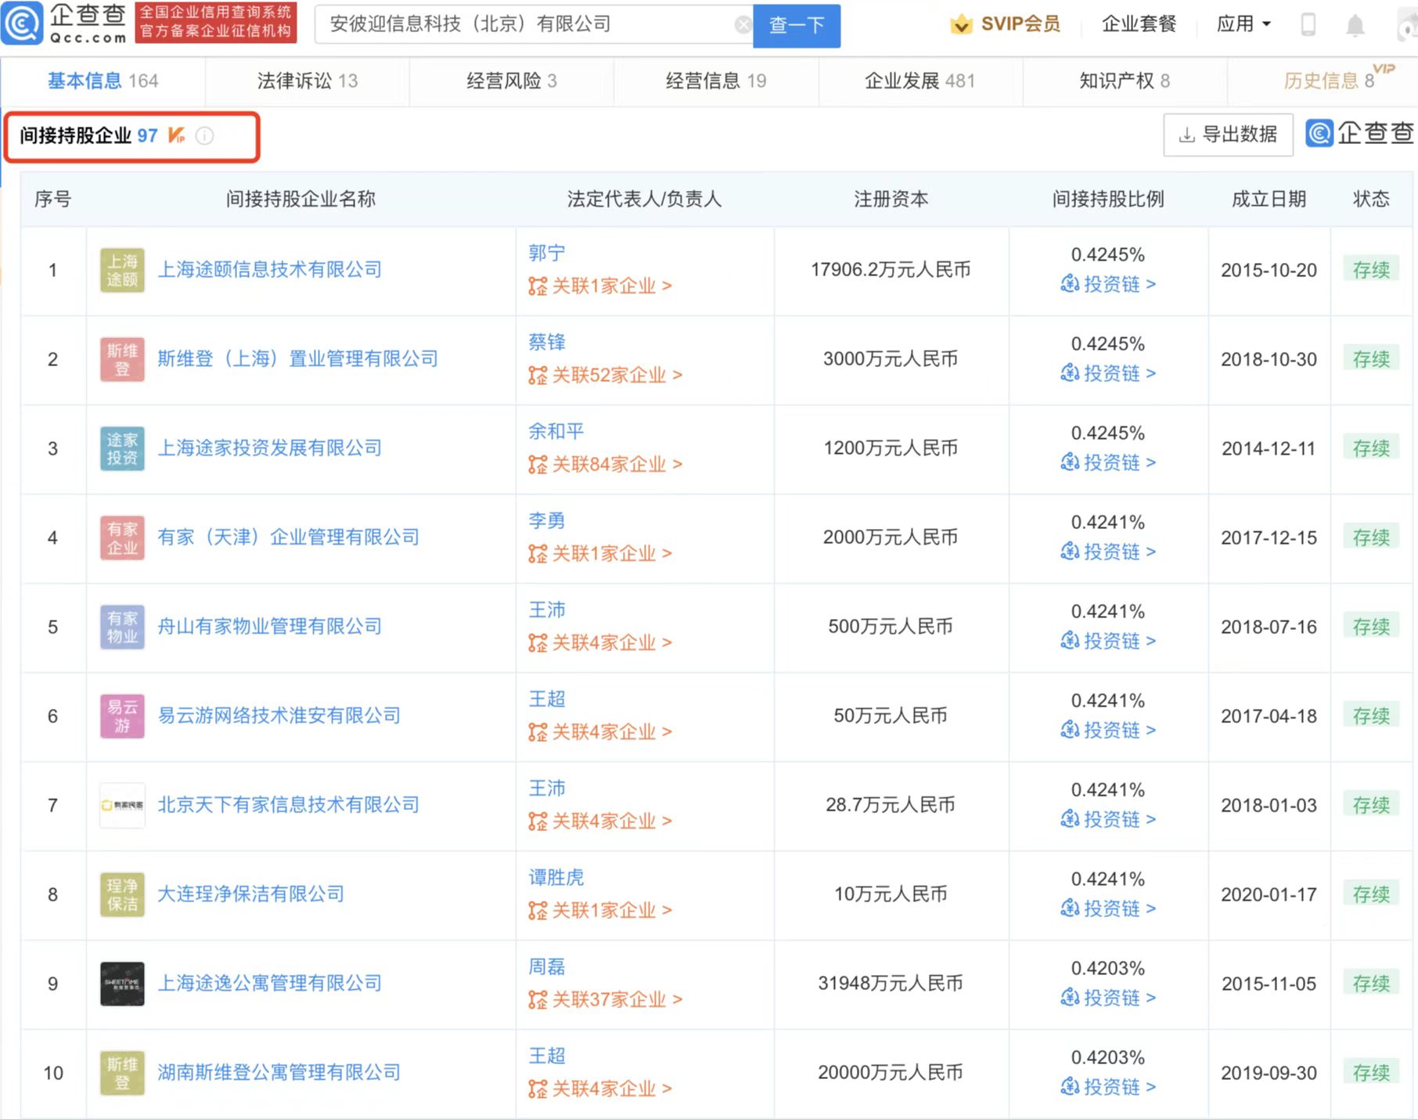Switch to 基本信息 164 tab
1418x1119 pixels.
[x=103, y=81]
